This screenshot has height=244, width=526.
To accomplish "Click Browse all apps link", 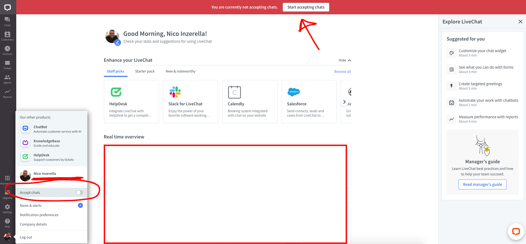I will pos(342,71).
